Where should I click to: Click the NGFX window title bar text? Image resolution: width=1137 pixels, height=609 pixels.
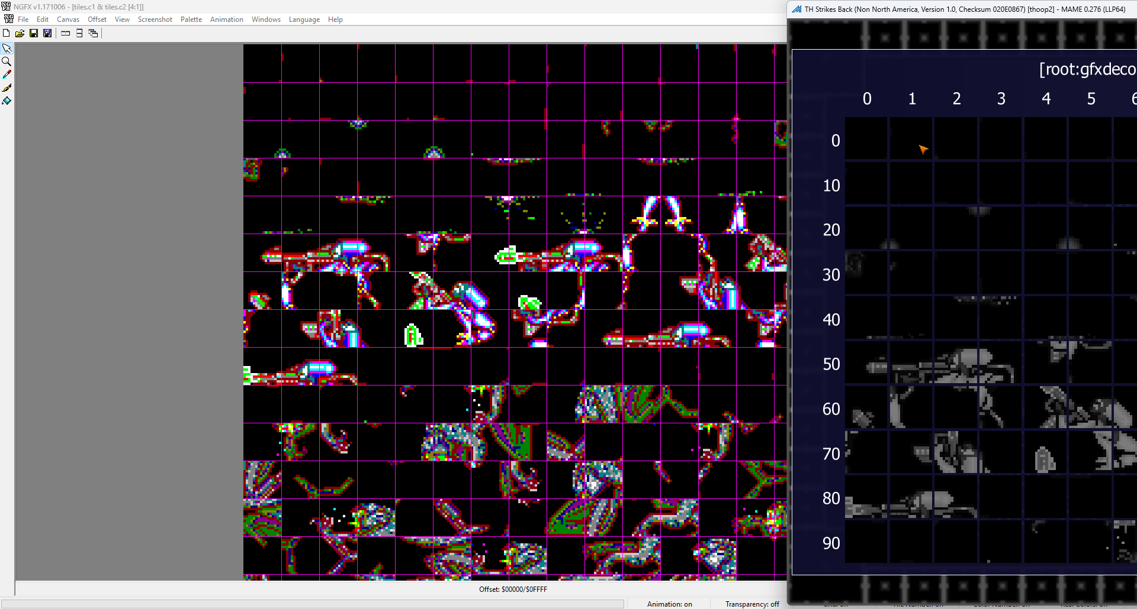tap(79, 7)
